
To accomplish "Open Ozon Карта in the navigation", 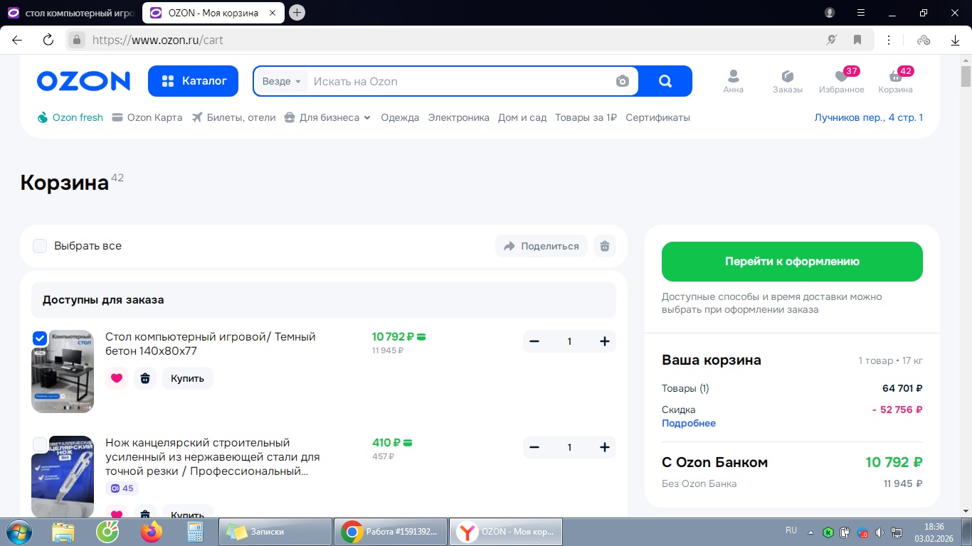I will pyautogui.click(x=147, y=118).
